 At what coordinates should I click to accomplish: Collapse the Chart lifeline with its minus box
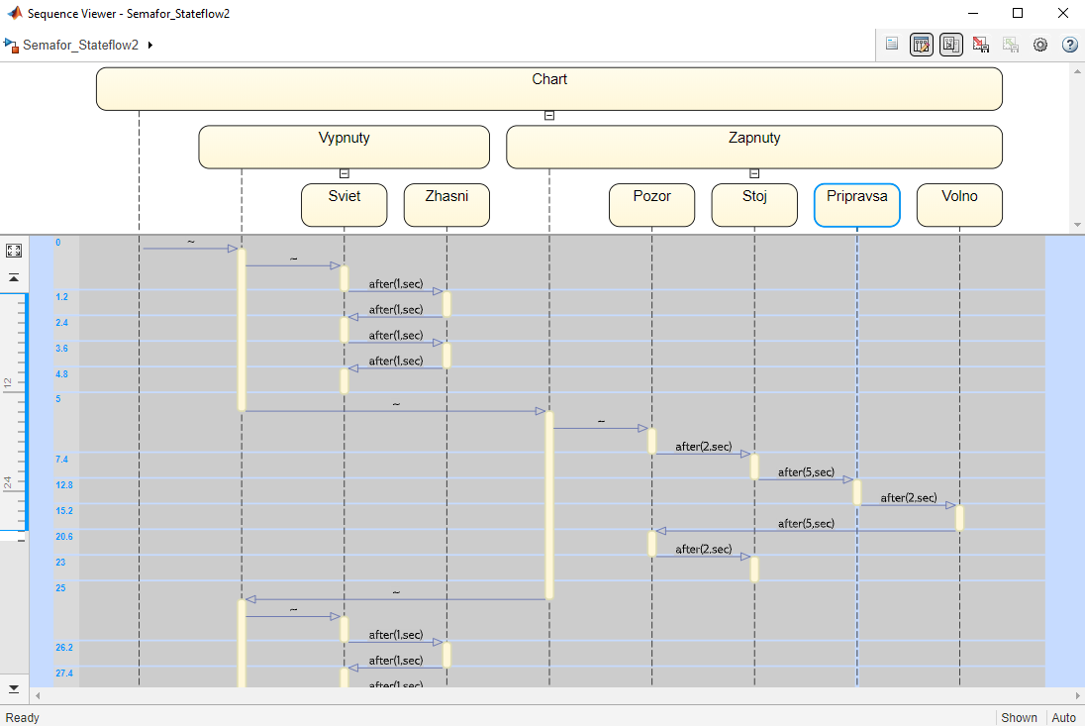tap(549, 116)
